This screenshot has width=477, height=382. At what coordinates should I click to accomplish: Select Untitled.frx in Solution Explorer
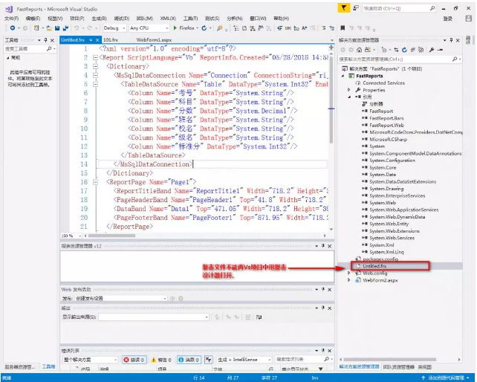point(374,266)
